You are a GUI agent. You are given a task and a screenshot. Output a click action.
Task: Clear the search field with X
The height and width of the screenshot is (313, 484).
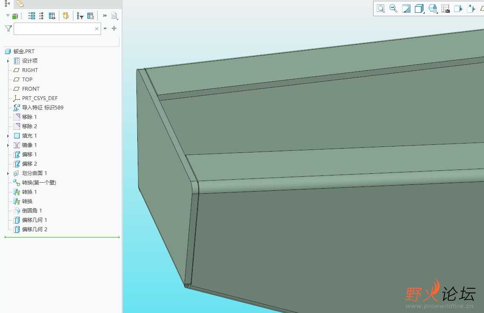(x=97, y=29)
